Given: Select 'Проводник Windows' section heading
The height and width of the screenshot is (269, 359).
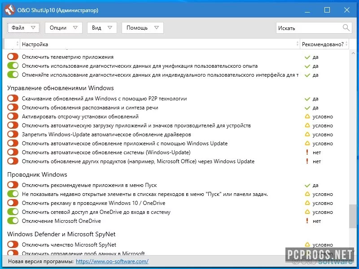Looking at the screenshot, I should point(37,174).
